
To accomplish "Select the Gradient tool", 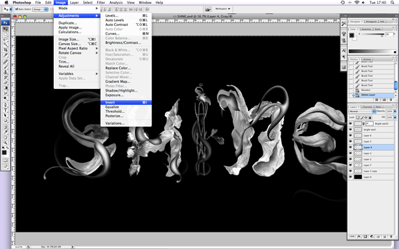I will point(5,88).
